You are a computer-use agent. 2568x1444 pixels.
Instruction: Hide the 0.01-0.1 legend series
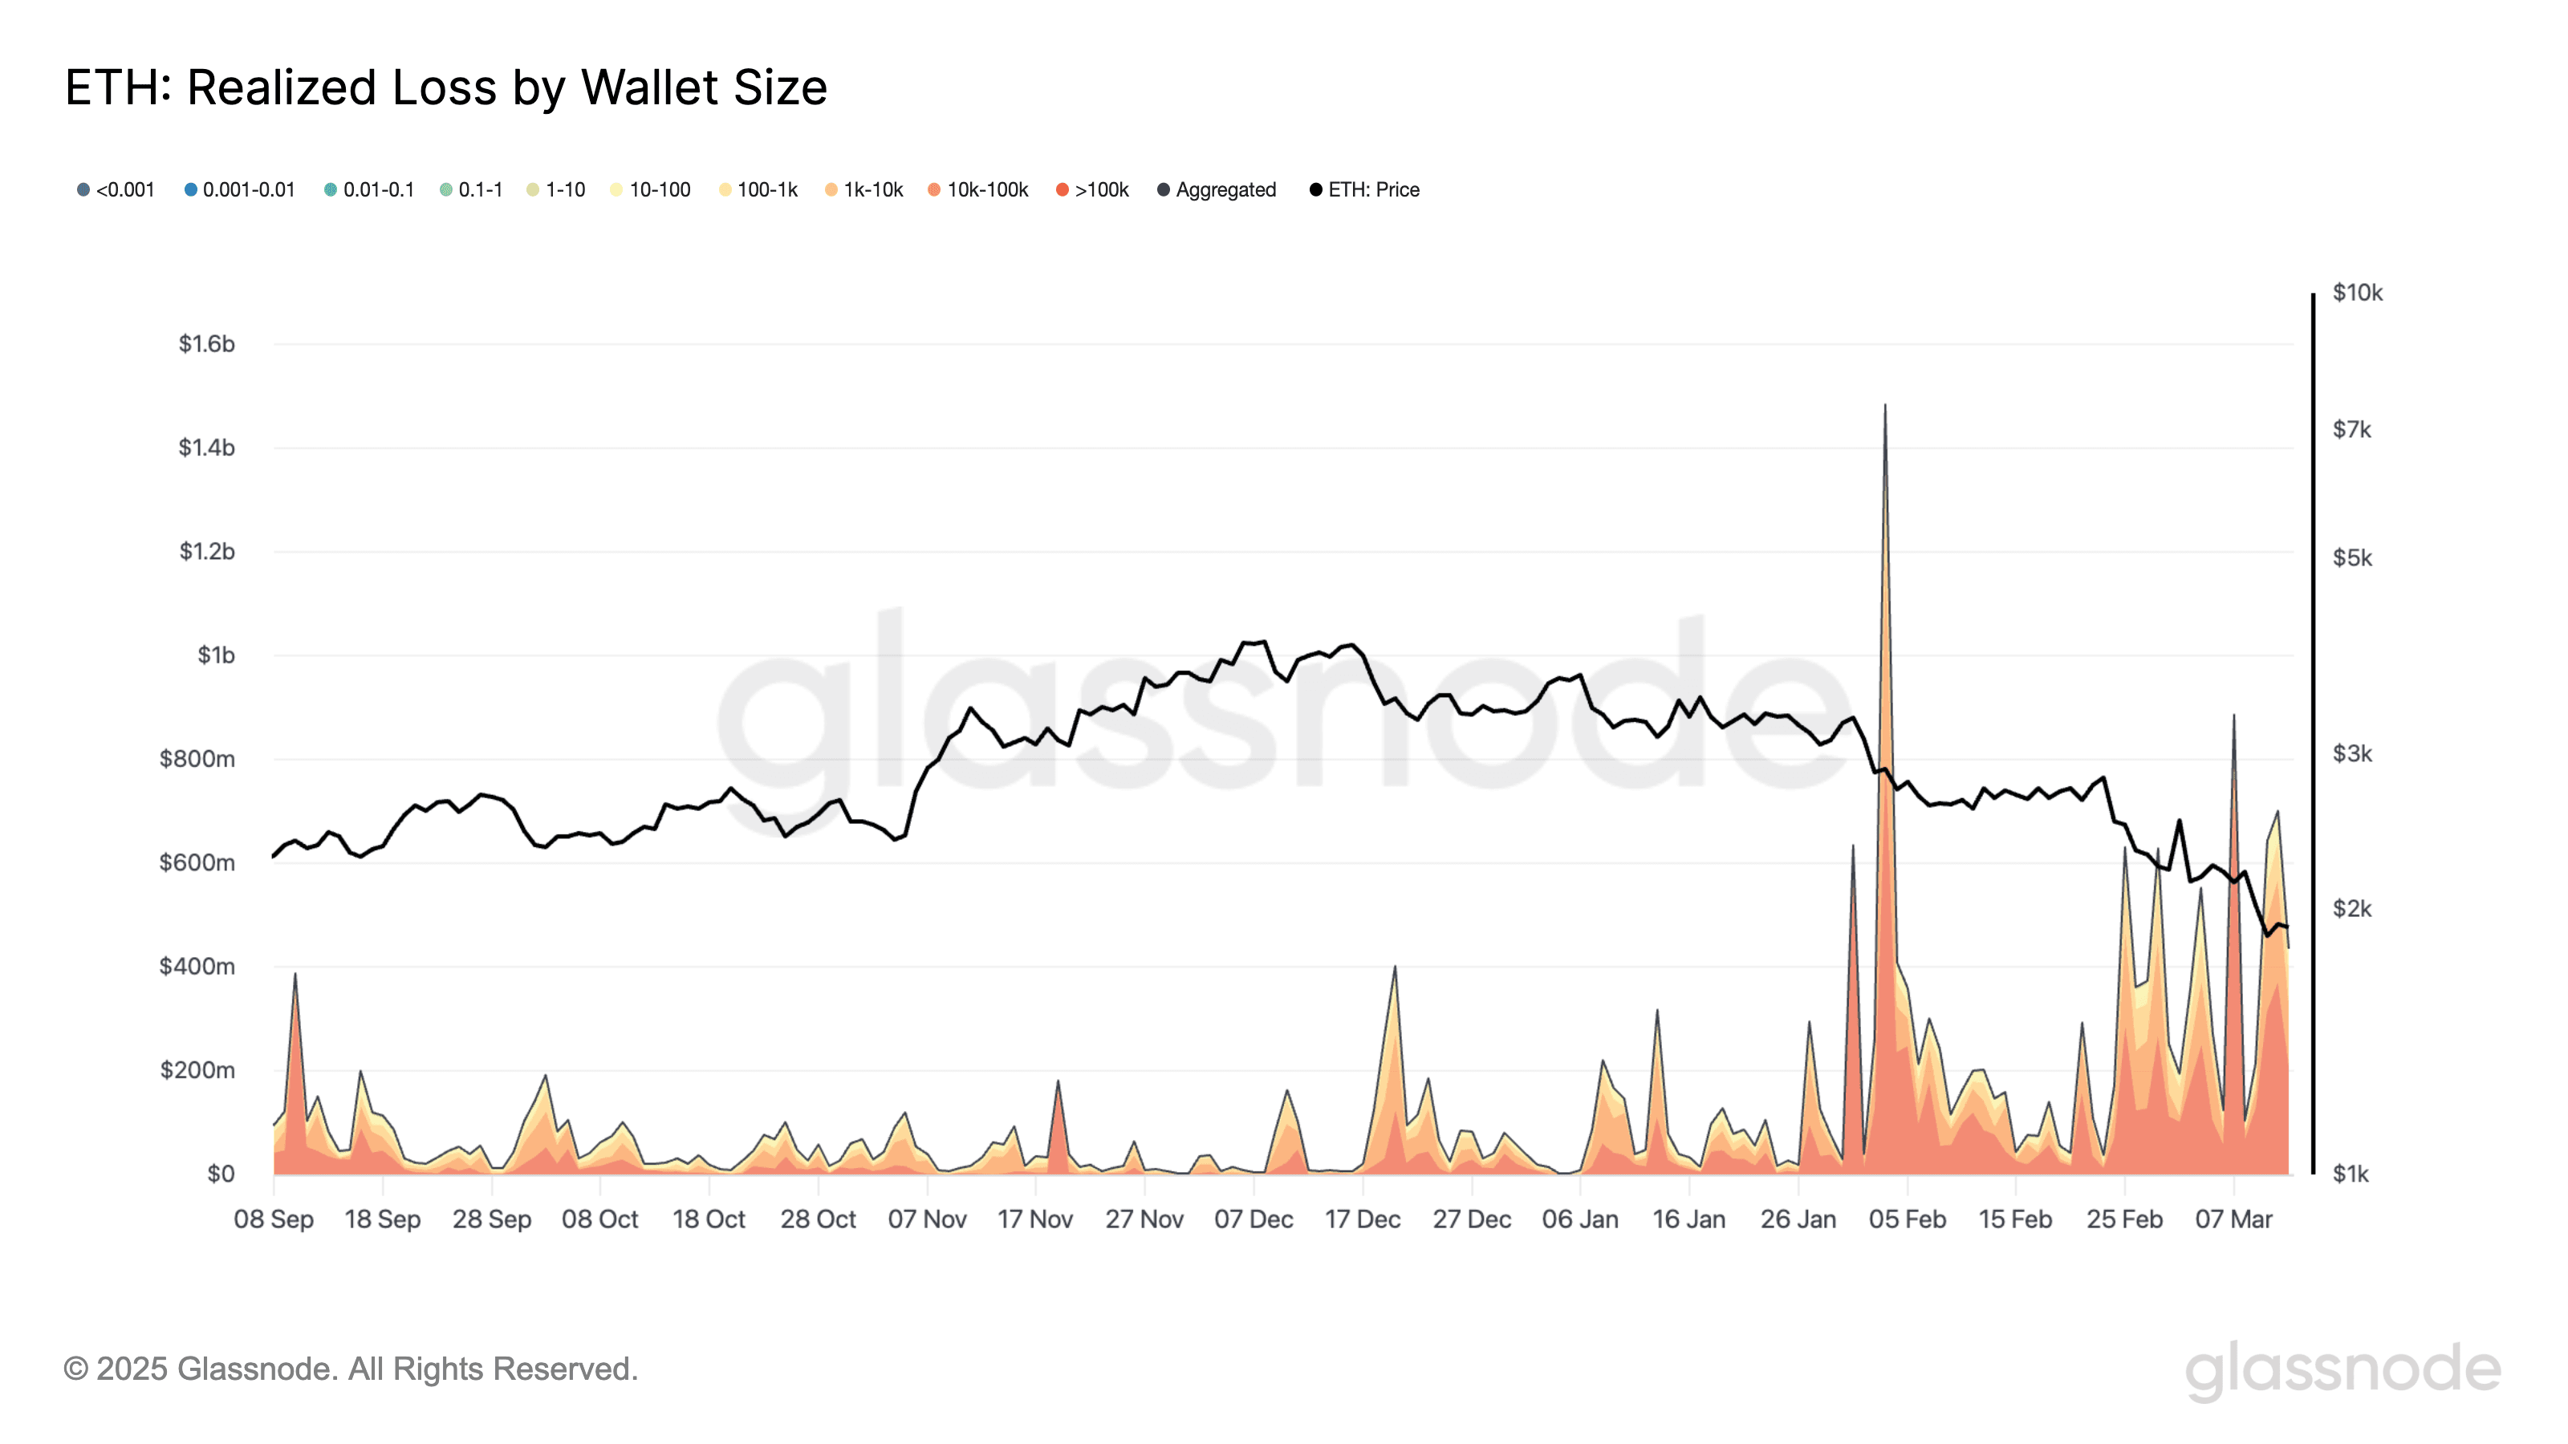(x=369, y=189)
